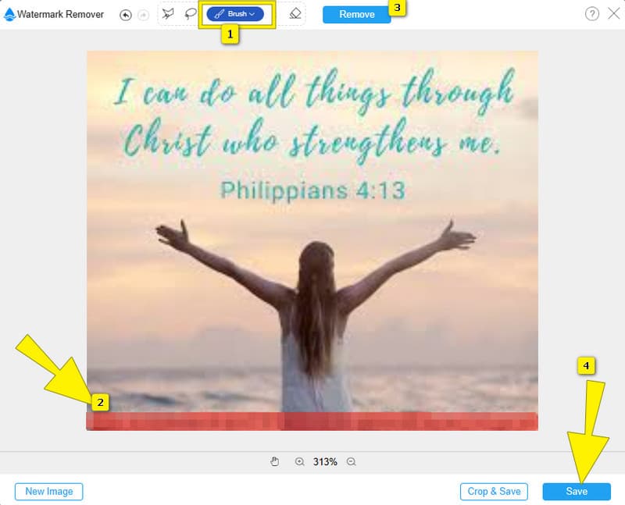Activate the hand pan tool

[x=275, y=462]
